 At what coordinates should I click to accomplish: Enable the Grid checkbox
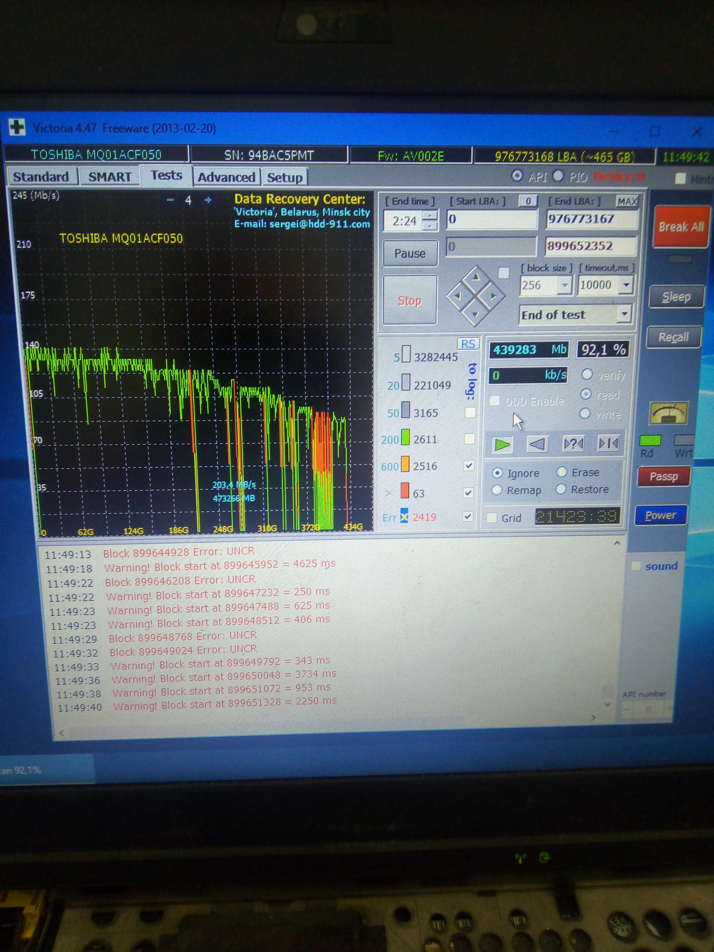click(492, 518)
